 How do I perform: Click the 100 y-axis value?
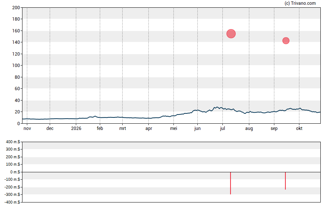click(x=16, y=66)
